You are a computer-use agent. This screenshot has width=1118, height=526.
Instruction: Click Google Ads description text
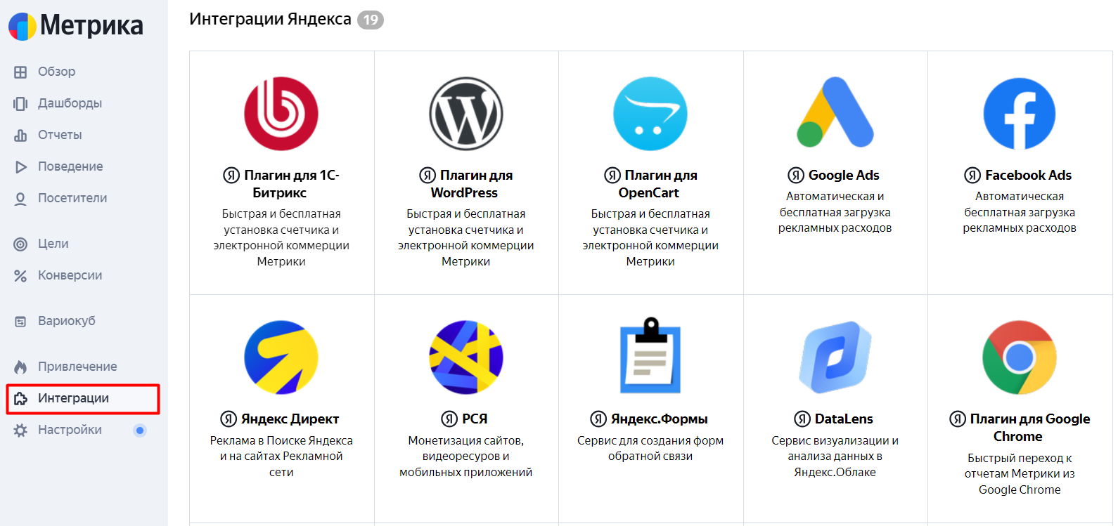pyautogui.click(x=835, y=212)
